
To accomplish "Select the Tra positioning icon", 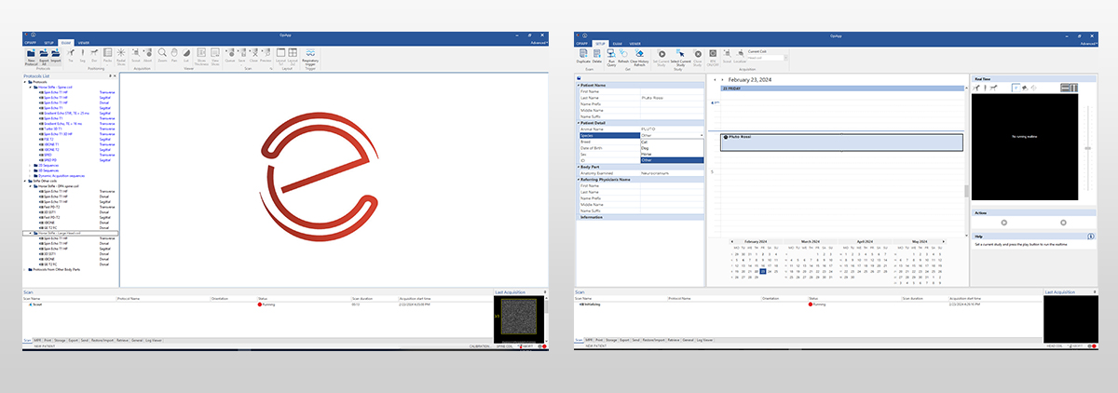I will (70, 53).
